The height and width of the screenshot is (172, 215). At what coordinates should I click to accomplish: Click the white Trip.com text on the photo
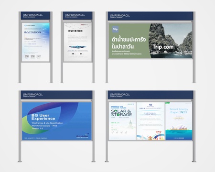coord(163,47)
